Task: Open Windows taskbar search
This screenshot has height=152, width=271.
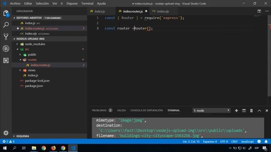Action: [x=14, y=148]
